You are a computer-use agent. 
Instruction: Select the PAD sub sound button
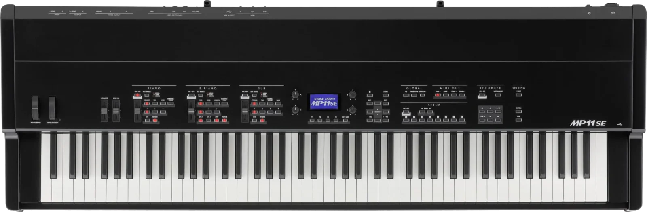point(262,104)
